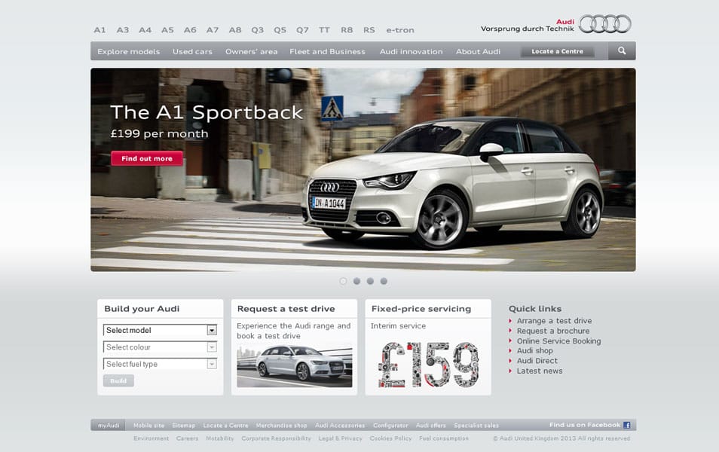Click Latest news quick link

(540, 371)
